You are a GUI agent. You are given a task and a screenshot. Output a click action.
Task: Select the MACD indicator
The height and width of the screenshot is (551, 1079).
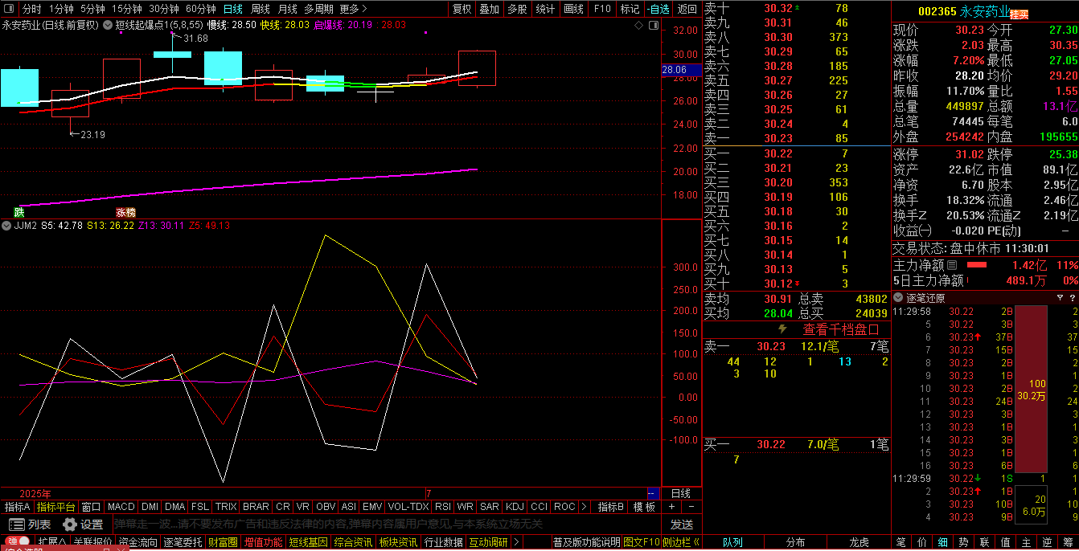pos(121,507)
